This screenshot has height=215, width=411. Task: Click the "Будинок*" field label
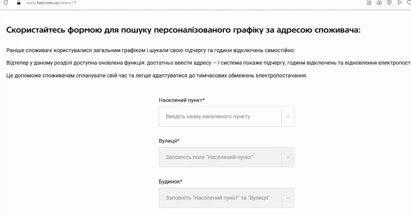click(170, 181)
